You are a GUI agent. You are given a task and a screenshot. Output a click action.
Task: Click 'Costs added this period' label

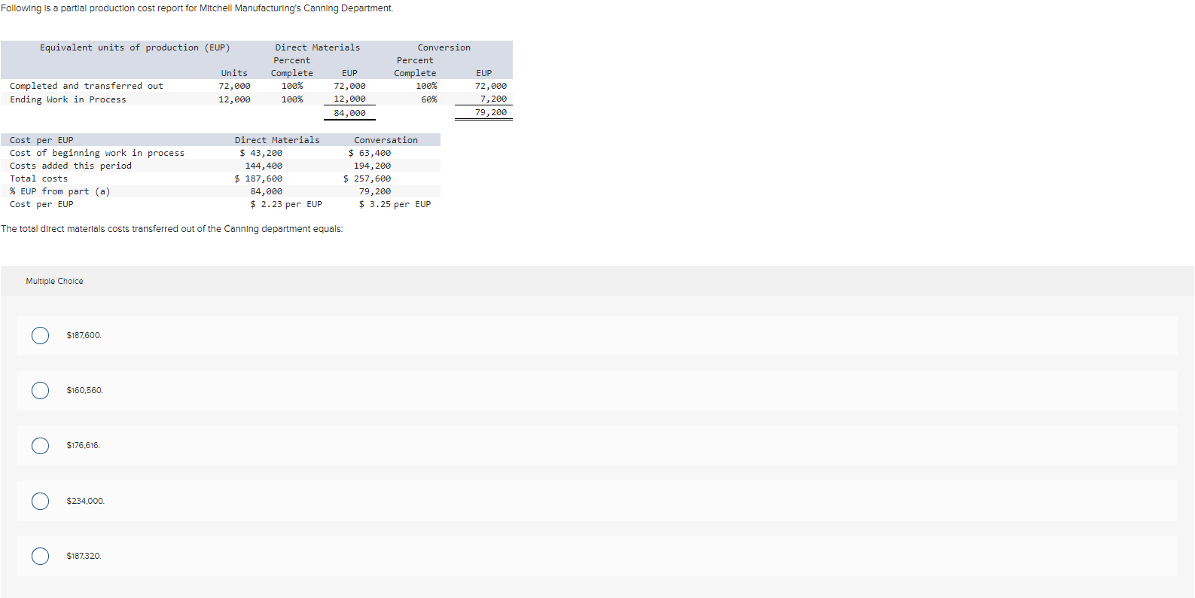coord(71,166)
